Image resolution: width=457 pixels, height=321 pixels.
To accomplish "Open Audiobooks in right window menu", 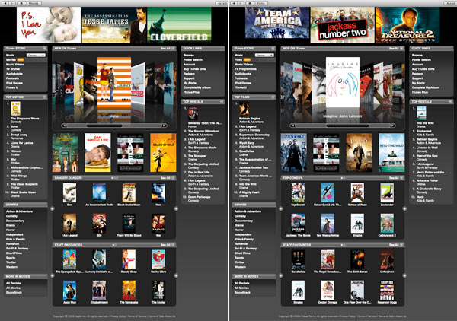I will tap(243, 74).
